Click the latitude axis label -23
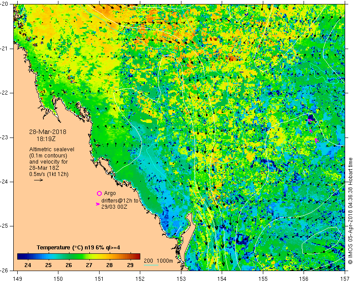Image resolution: width=354 pixels, height=283 pixels. (x=4, y=138)
